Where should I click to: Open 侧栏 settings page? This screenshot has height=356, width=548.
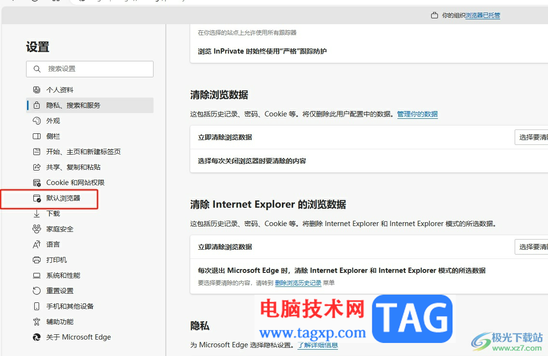pos(90,136)
